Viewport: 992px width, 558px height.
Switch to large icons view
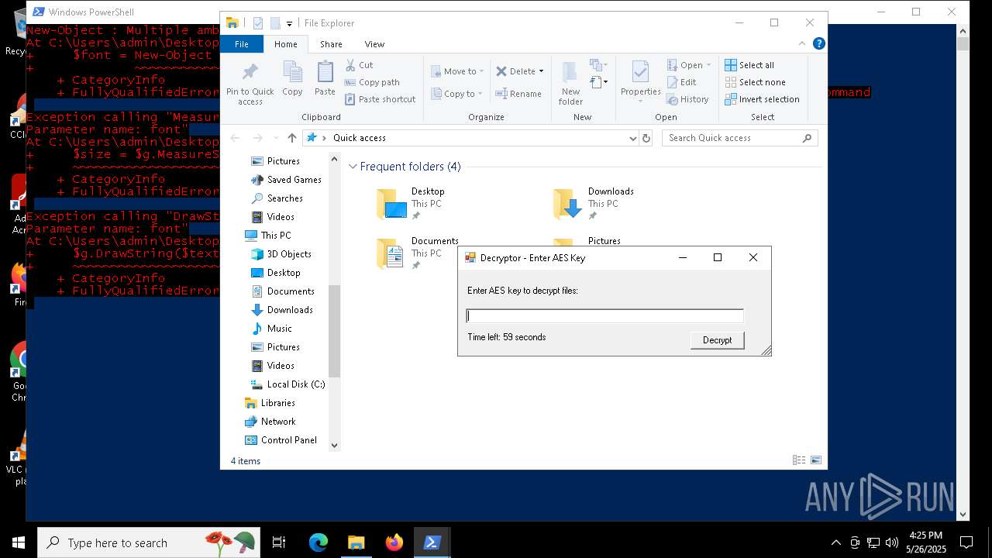816,460
